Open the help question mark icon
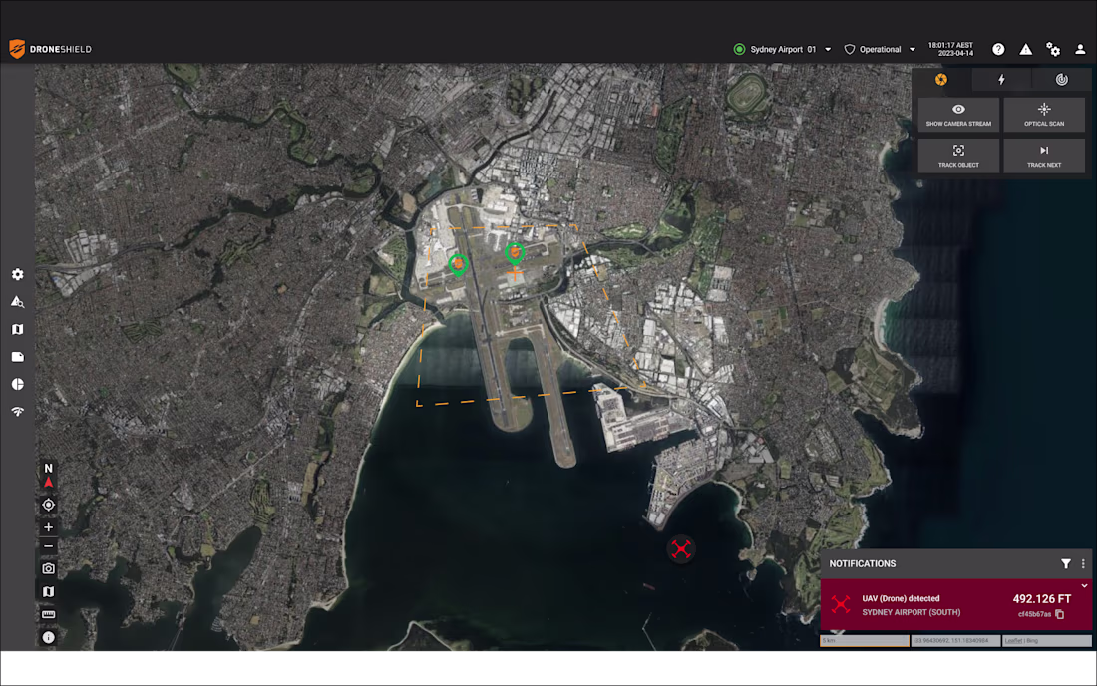This screenshot has height=686, width=1097. (x=998, y=49)
